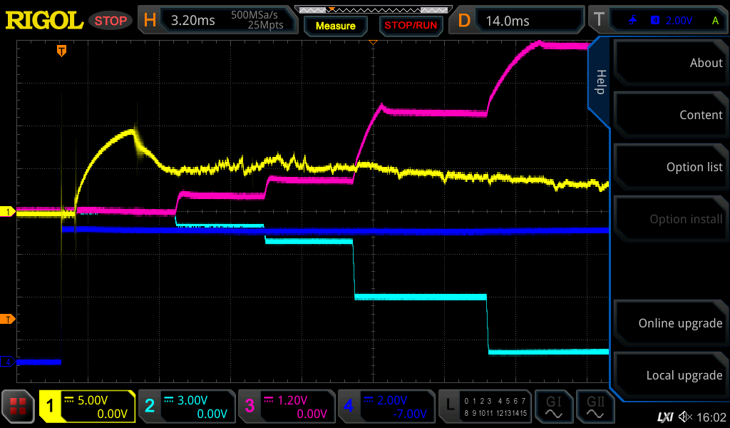Click the speaker sound icon
The height and width of the screenshot is (428, 730).
click(x=685, y=416)
